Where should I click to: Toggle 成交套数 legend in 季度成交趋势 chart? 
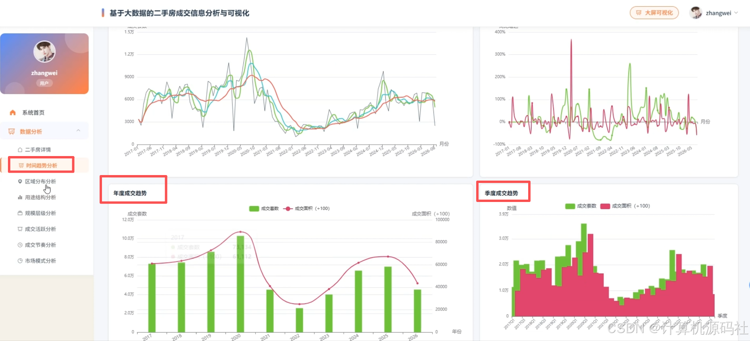(581, 206)
